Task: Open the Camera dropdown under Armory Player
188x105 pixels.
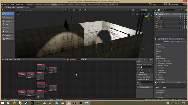Action: pyautogui.click(x=174, y=87)
